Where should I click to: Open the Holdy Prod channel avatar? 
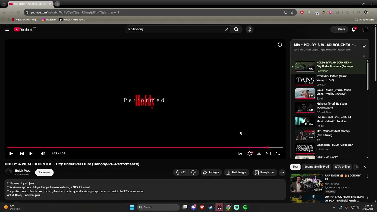tap(9, 173)
